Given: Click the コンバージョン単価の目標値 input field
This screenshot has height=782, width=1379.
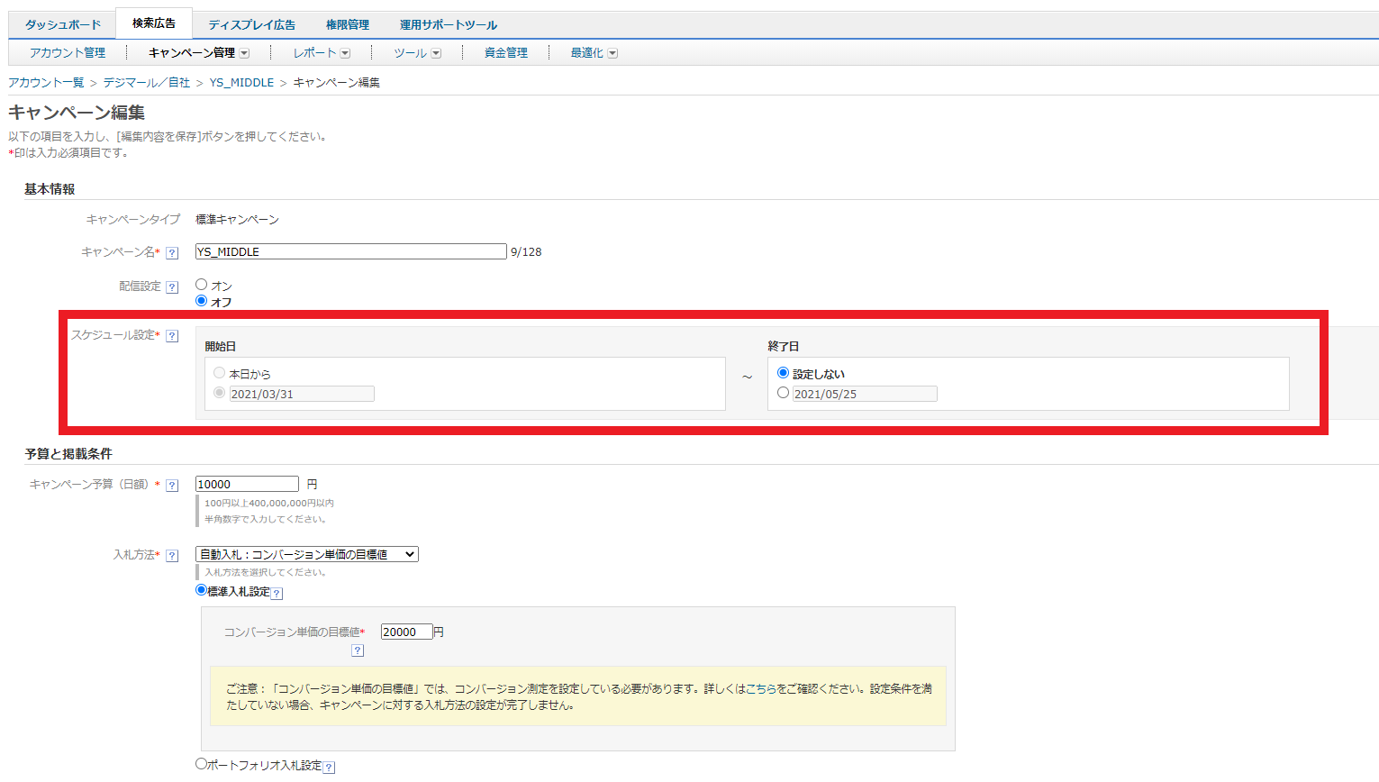Looking at the screenshot, I should 407,632.
